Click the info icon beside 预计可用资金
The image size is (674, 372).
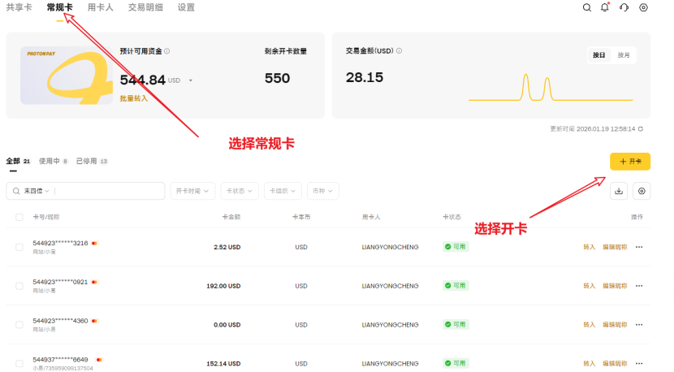166,51
